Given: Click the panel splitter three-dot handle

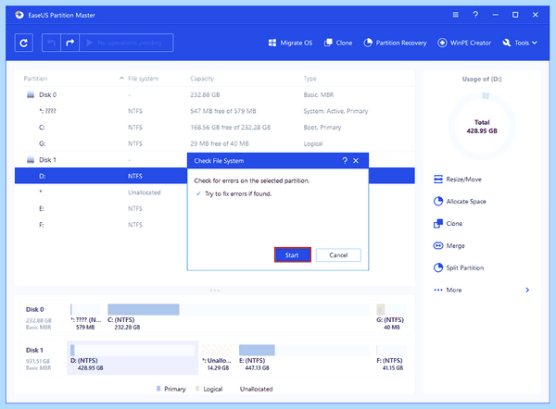Looking at the screenshot, I should tap(215, 291).
